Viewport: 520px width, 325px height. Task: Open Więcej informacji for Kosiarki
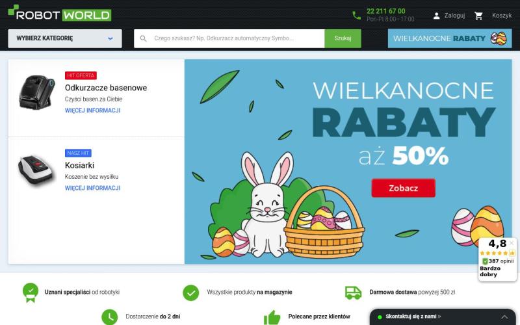point(92,188)
